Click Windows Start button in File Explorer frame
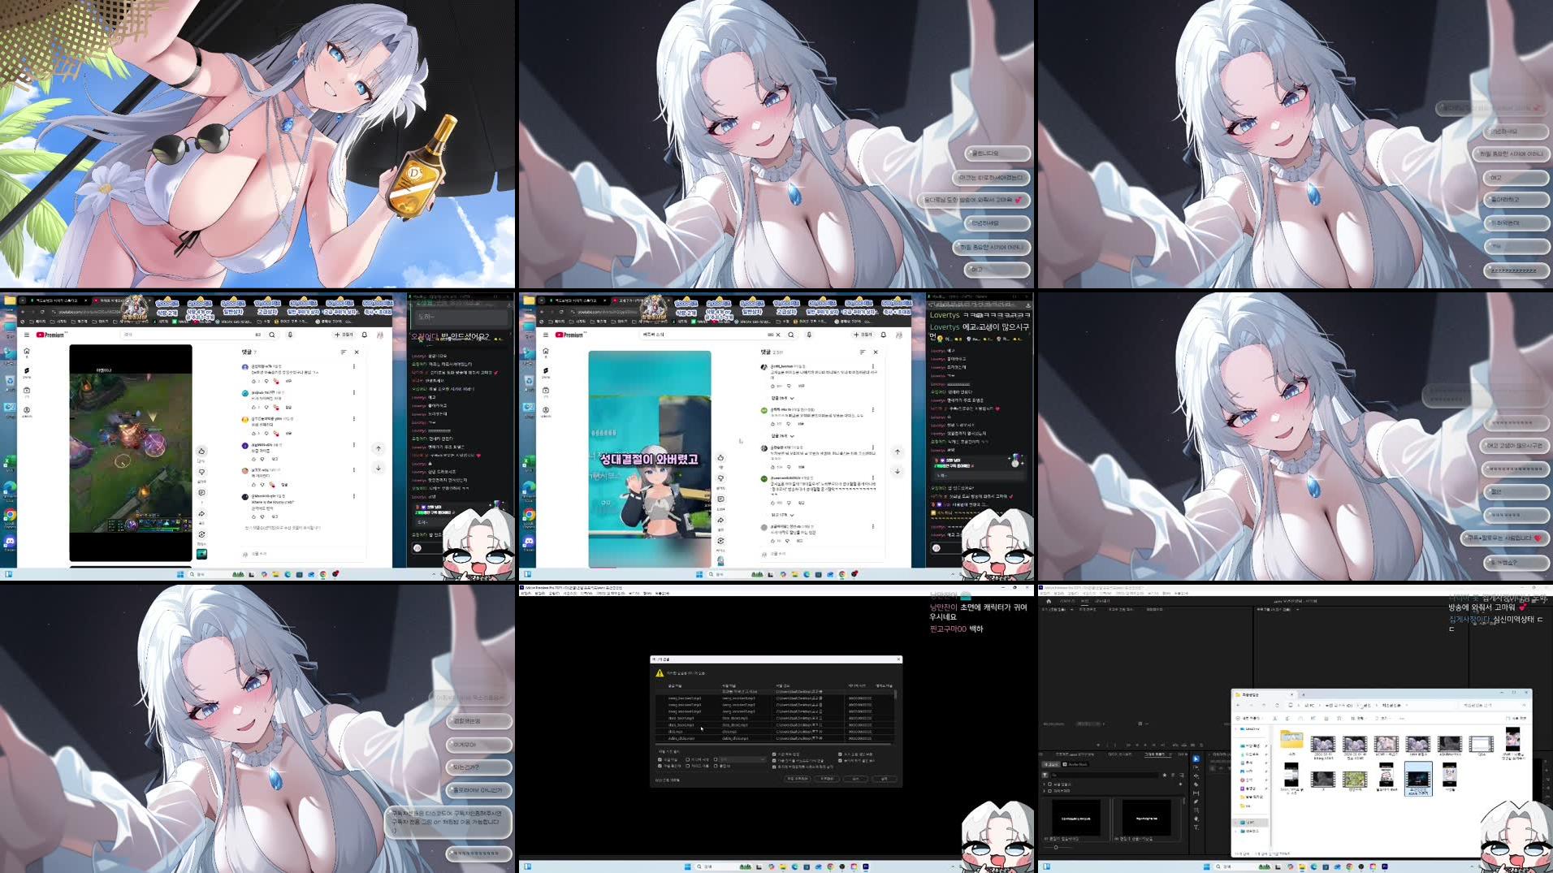 (x=1207, y=867)
